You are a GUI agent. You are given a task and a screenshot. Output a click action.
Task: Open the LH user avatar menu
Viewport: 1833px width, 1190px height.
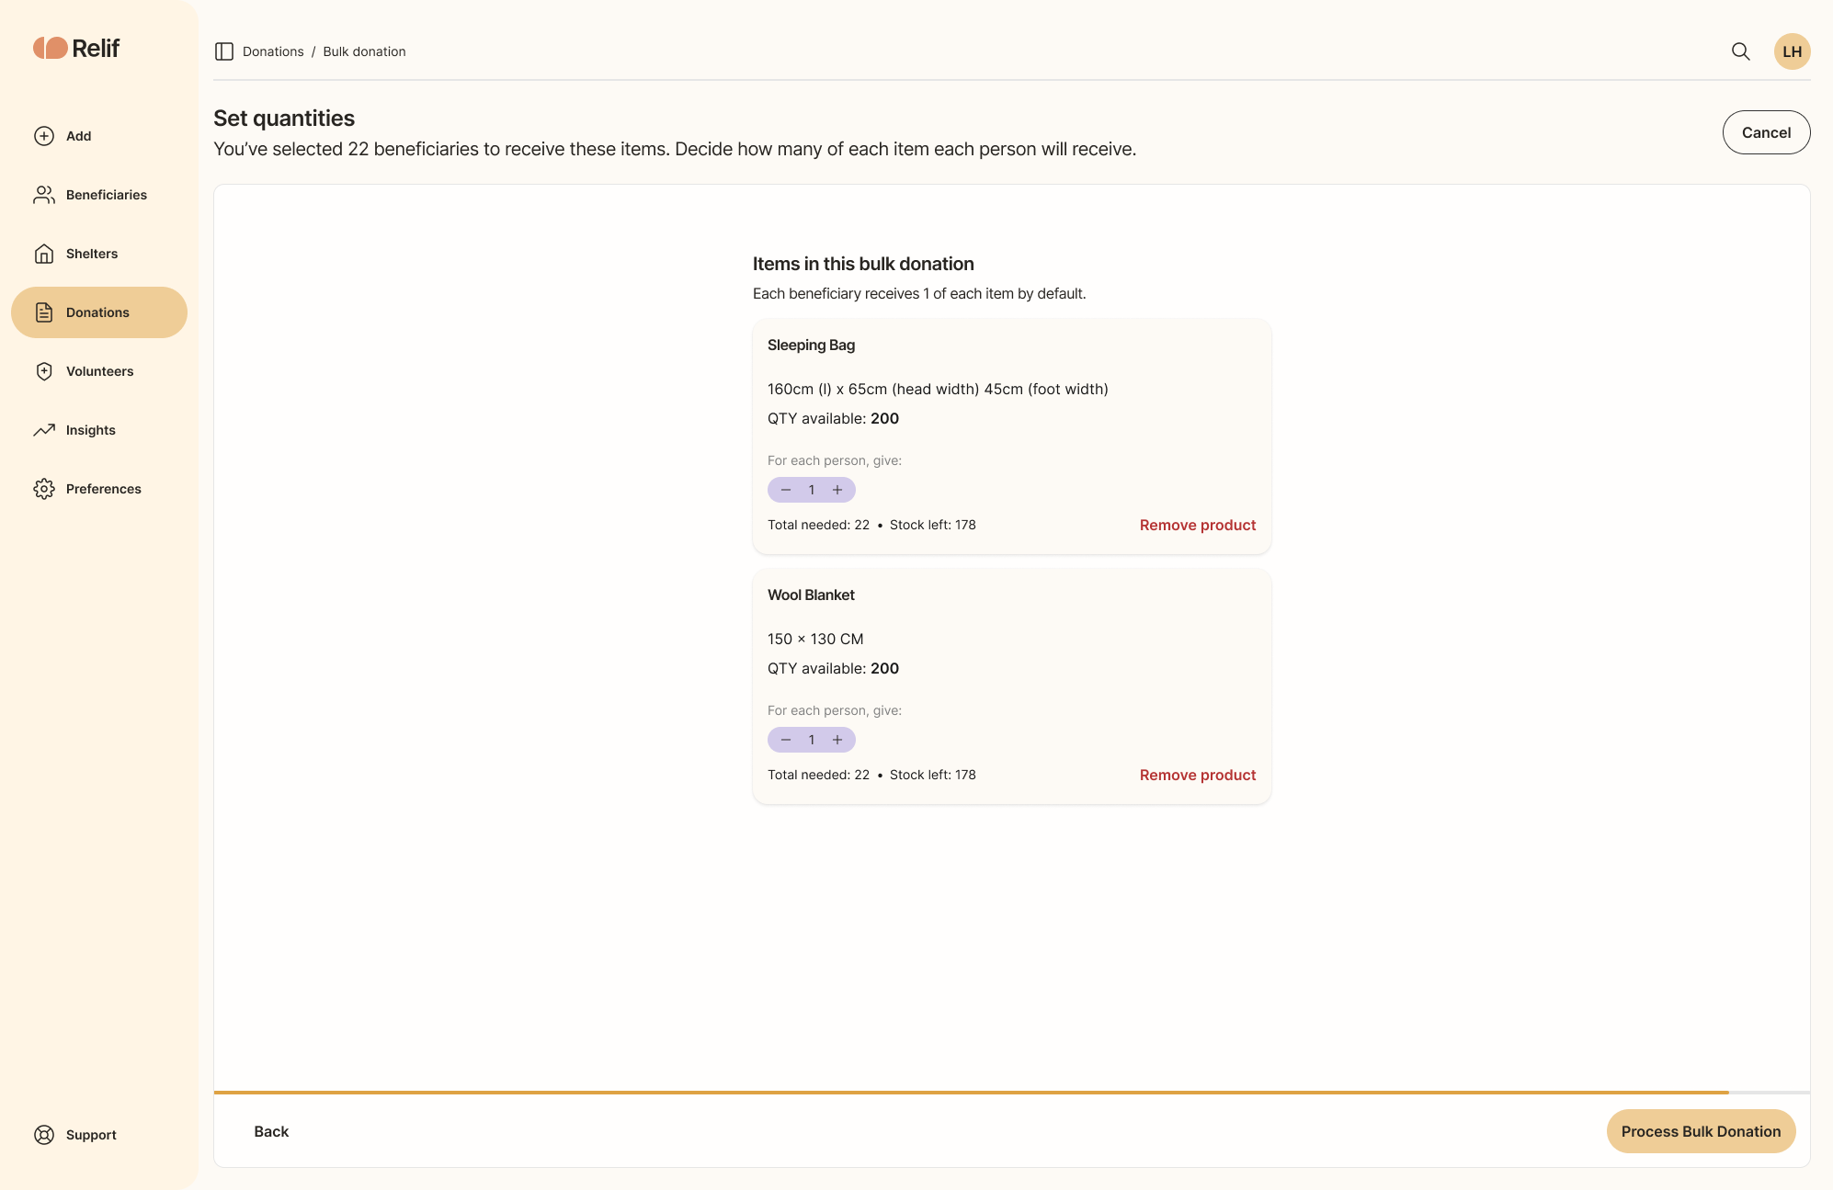click(x=1792, y=51)
